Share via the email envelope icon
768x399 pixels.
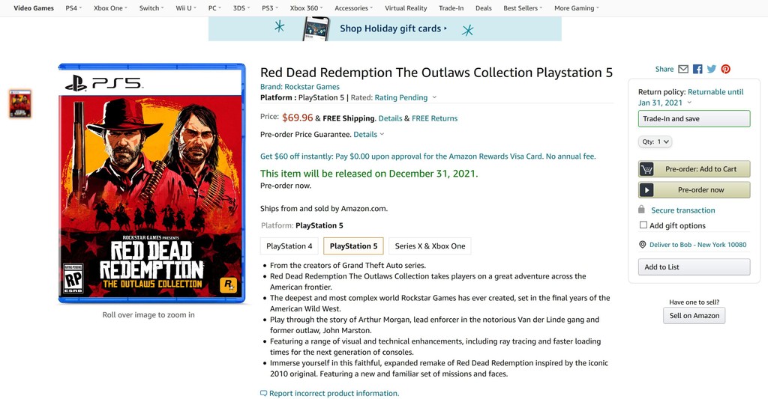(683, 69)
